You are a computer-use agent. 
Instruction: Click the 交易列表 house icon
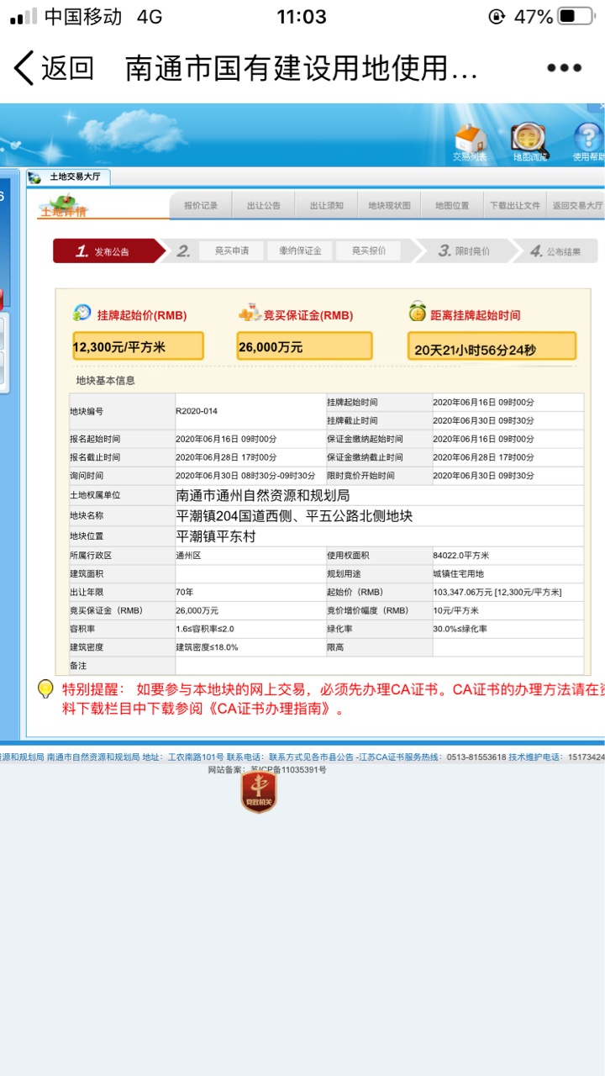[470, 140]
